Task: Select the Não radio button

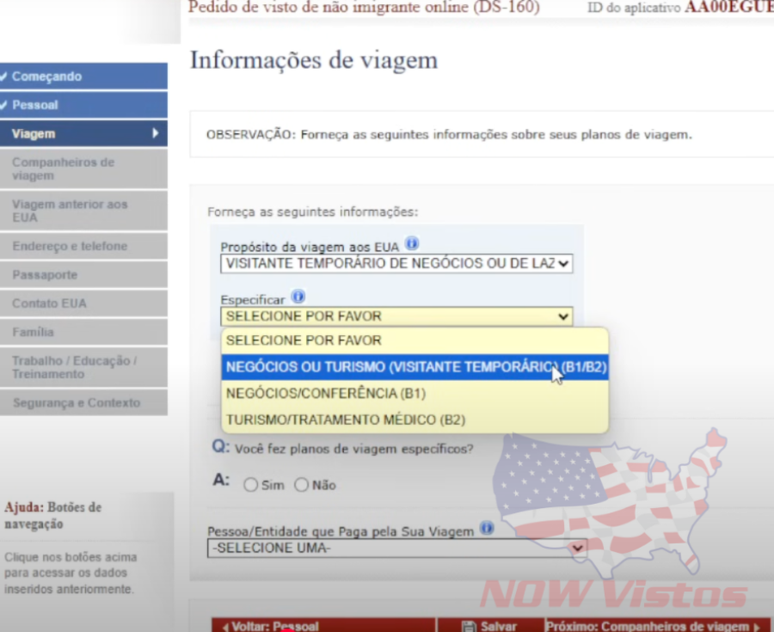Action: (x=302, y=484)
